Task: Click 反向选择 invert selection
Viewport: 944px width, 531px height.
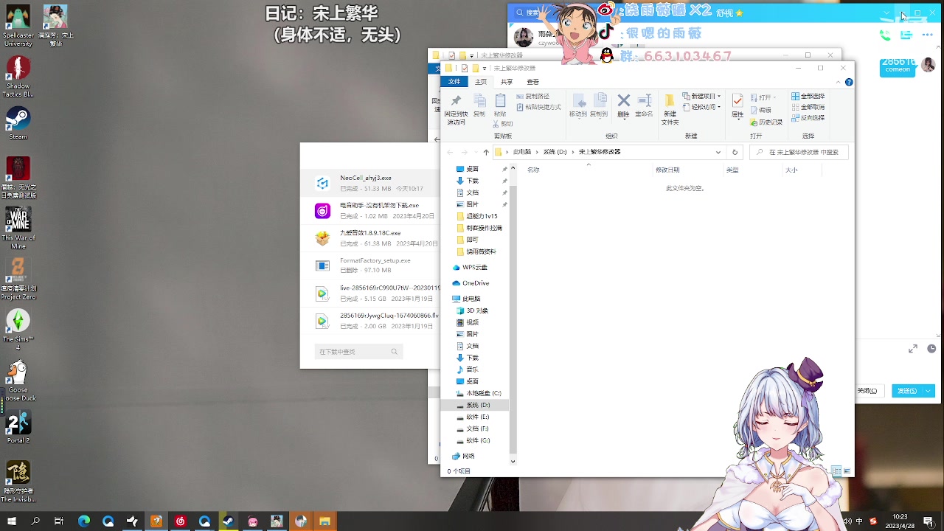Action: [808, 118]
